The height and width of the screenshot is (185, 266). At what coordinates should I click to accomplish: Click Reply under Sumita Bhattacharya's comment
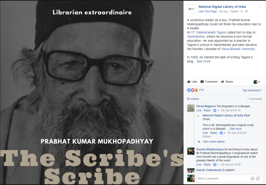coord(207,164)
